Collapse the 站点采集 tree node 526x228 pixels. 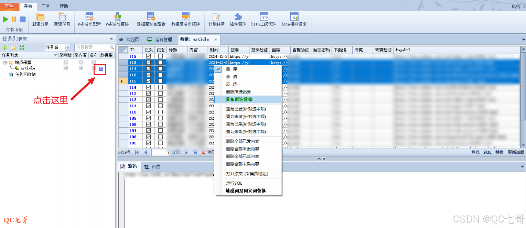pos(5,63)
